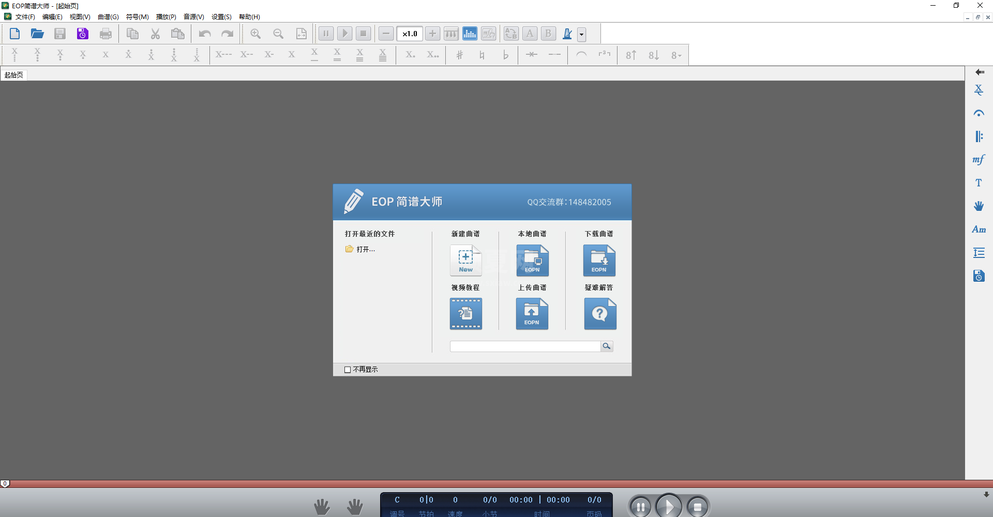The image size is (993, 517).
Task: Click the fit page width icon
Action: pos(301,34)
